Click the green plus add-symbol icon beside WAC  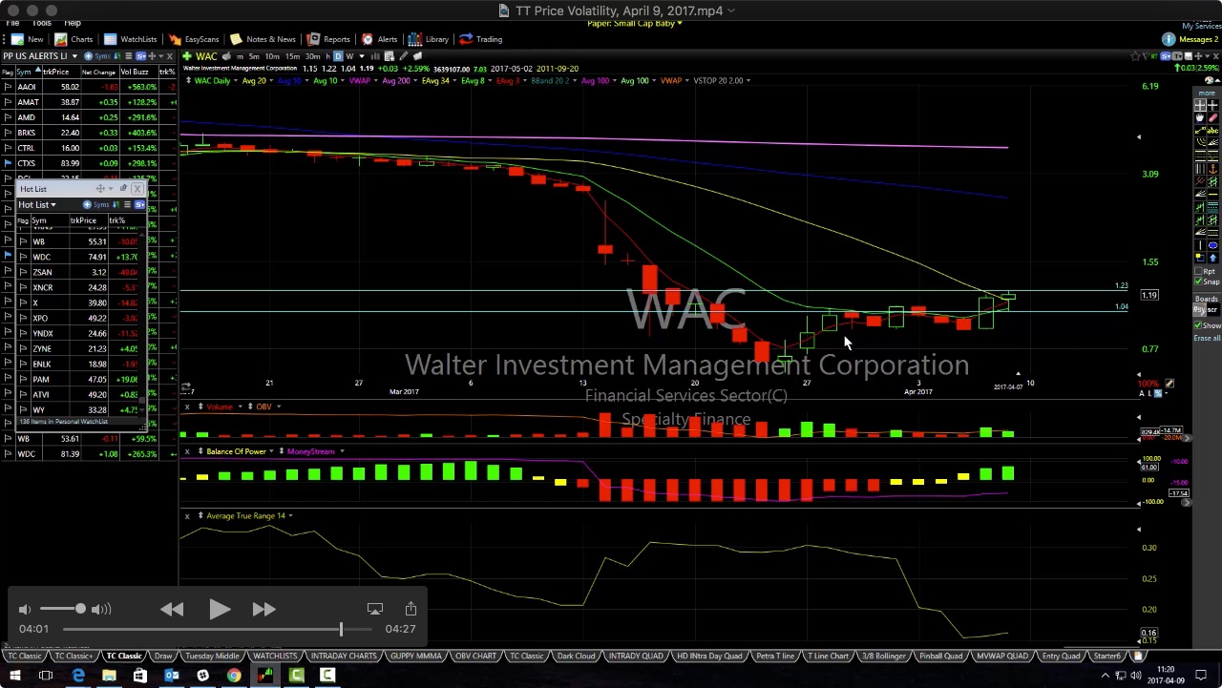[187, 56]
